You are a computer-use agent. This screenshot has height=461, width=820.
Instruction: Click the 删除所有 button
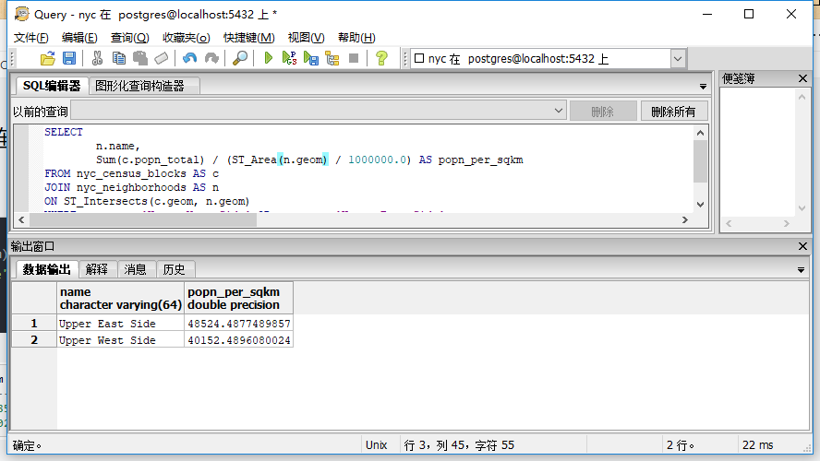674,112
